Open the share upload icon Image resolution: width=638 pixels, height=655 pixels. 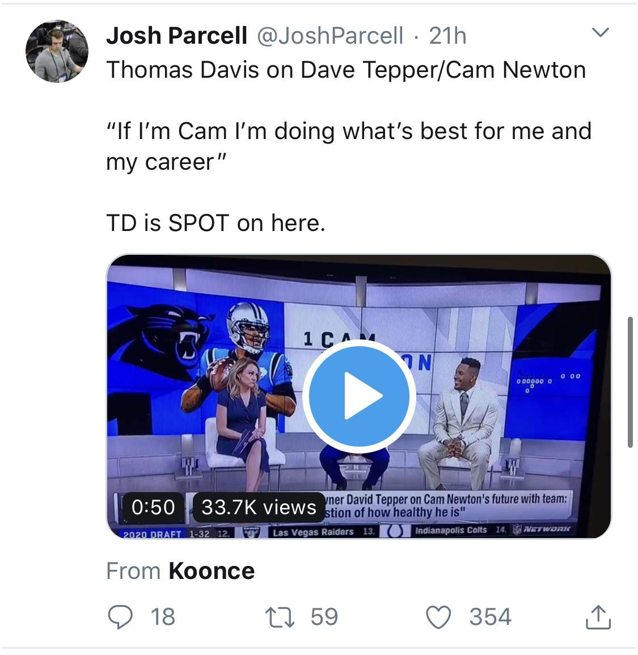coord(598,616)
